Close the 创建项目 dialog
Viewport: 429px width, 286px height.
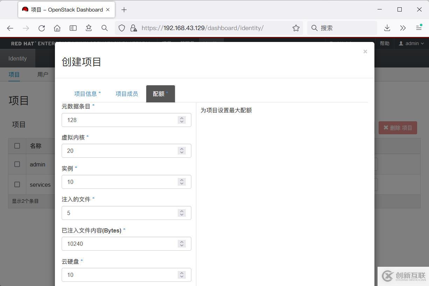coord(365,52)
